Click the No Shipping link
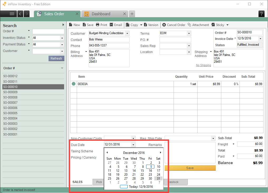This screenshot has width=268, height=193. [203, 65]
